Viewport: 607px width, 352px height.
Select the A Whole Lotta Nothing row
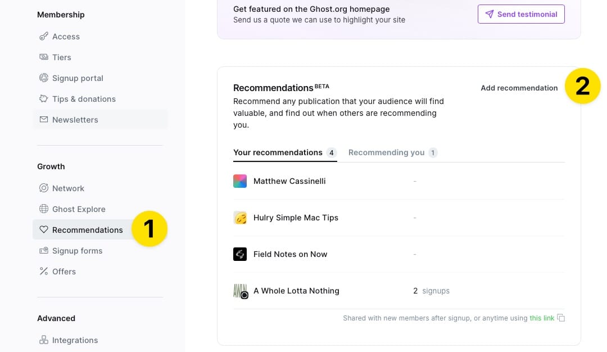(296, 291)
